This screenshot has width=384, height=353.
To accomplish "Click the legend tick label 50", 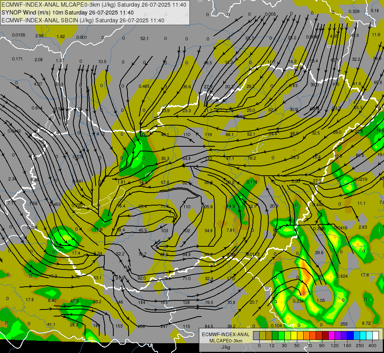I will [297, 346].
